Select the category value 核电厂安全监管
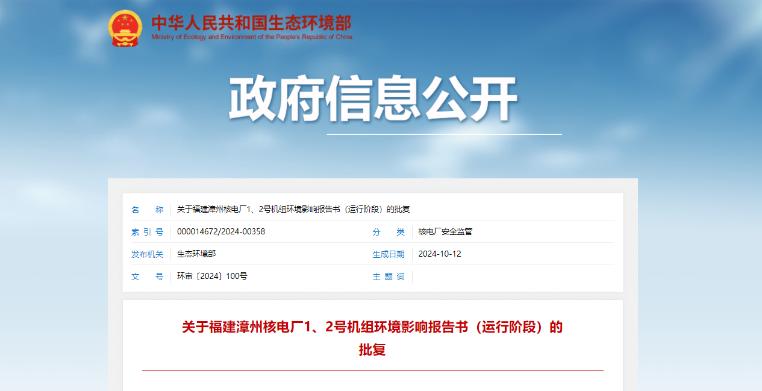 click(x=445, y=232)
